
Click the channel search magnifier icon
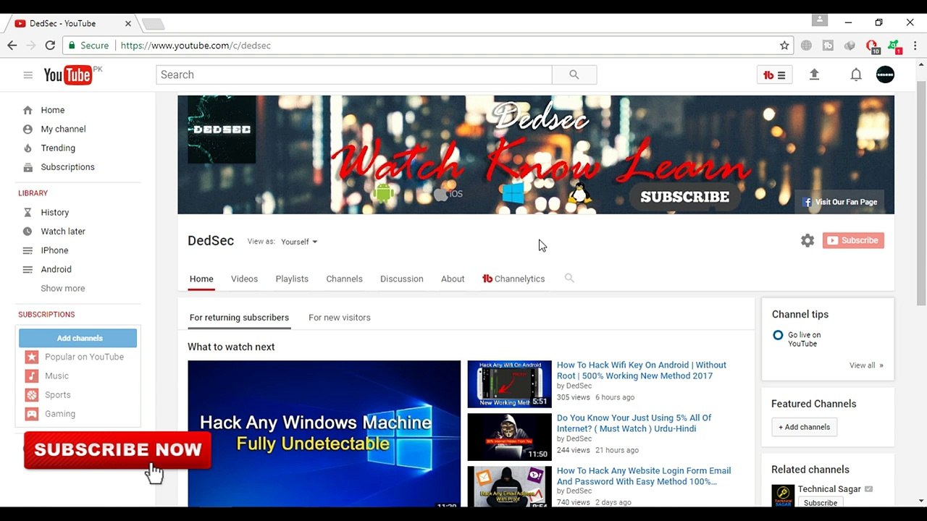[x=569, y=278]
